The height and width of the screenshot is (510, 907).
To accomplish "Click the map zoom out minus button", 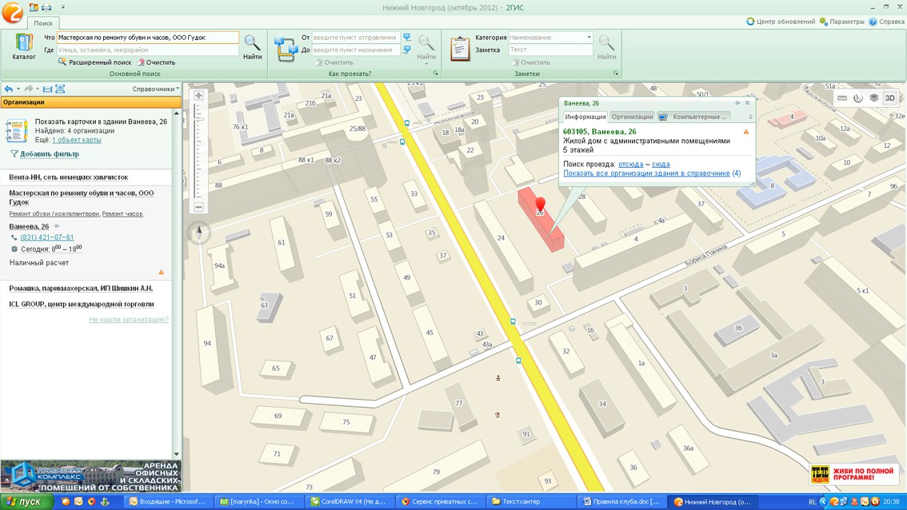I will [x=198, y=206].
